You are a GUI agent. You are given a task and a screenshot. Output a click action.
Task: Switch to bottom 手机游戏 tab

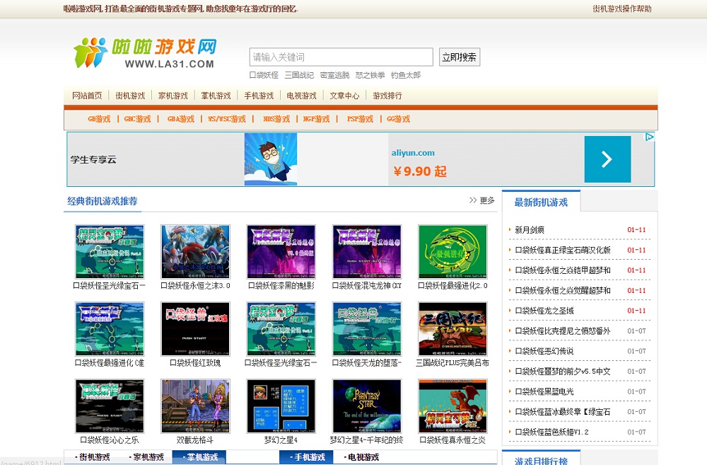(x=307, y=457)
